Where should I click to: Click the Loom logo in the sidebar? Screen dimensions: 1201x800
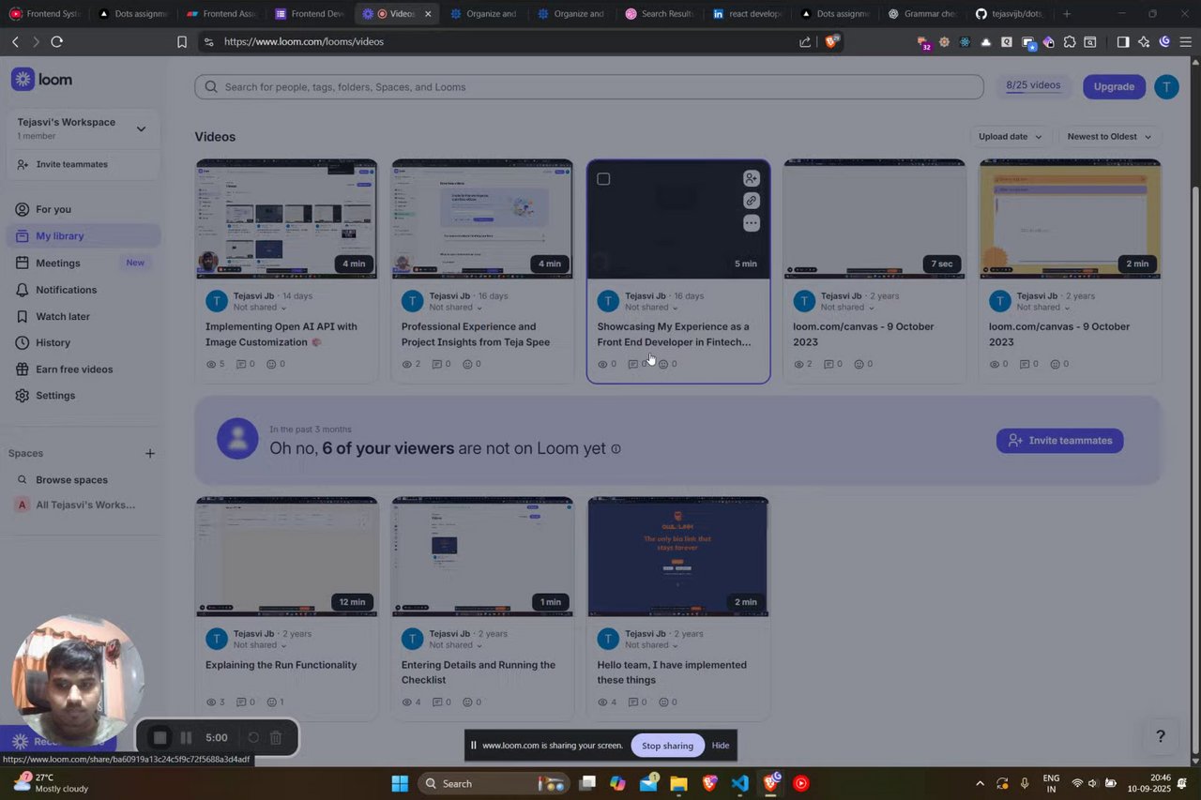(41, 80)
